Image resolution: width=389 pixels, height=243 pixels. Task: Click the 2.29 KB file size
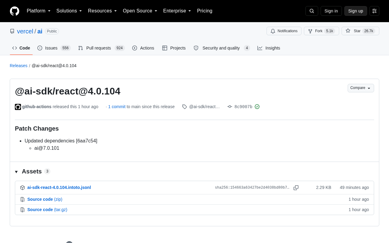click(x=324, y=187)
